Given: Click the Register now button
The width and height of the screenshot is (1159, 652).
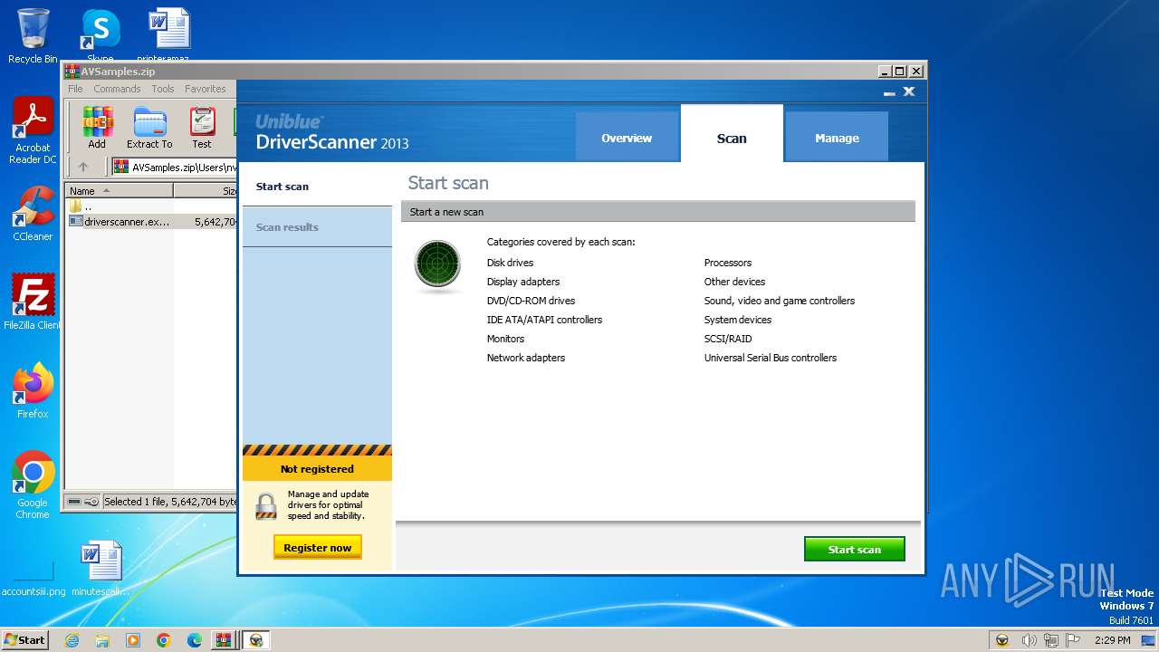Looking at the screenshot, I should [x=318, y=547].
